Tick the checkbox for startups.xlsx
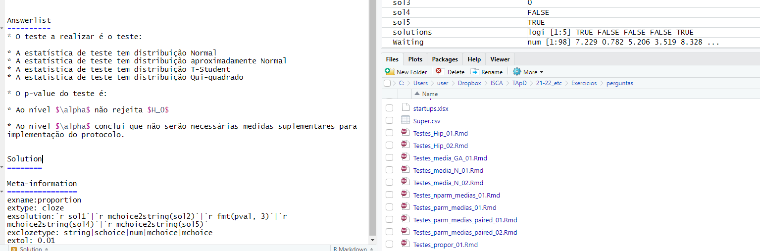 click(390, 108)
